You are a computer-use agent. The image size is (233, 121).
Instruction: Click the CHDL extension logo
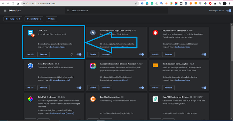(31, 33)
